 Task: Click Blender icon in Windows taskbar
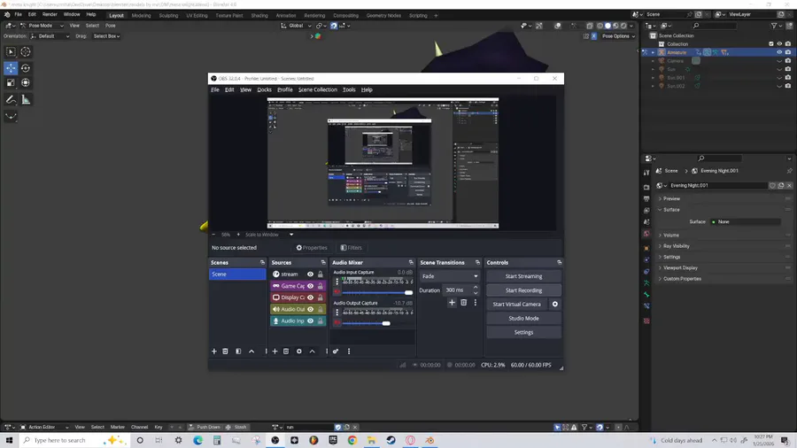[429, 440]
